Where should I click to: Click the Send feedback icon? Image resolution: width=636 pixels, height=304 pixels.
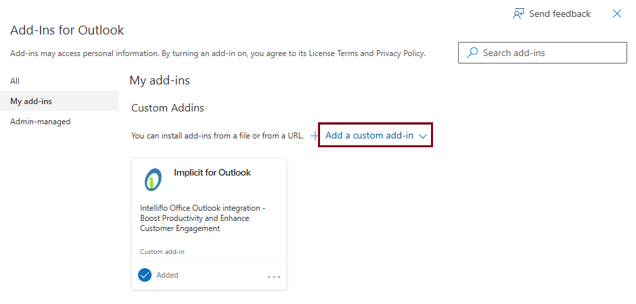coord(519,14)
